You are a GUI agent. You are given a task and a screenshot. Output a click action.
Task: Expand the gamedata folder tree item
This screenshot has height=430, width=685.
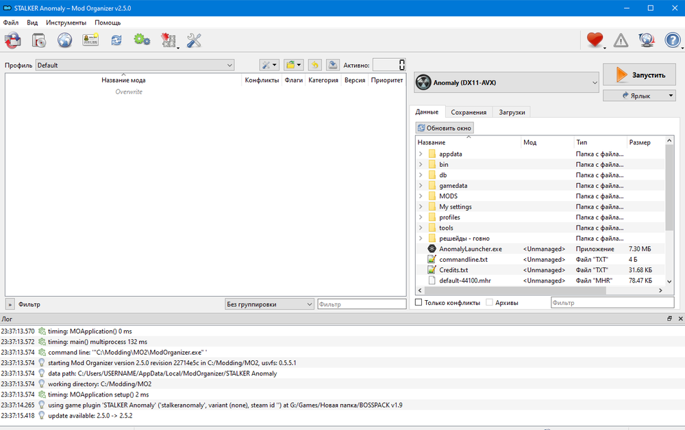(x=421, y=186)
